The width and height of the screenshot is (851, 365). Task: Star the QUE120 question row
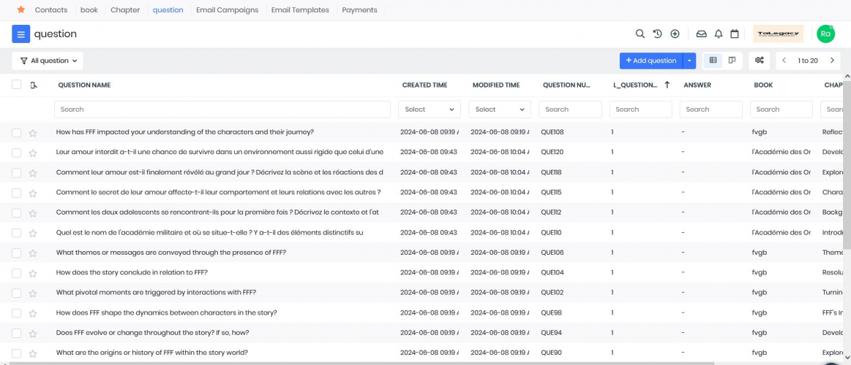(x=33, y=153)
